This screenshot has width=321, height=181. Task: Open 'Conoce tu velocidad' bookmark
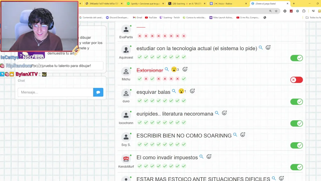click(x=194, y=18)
